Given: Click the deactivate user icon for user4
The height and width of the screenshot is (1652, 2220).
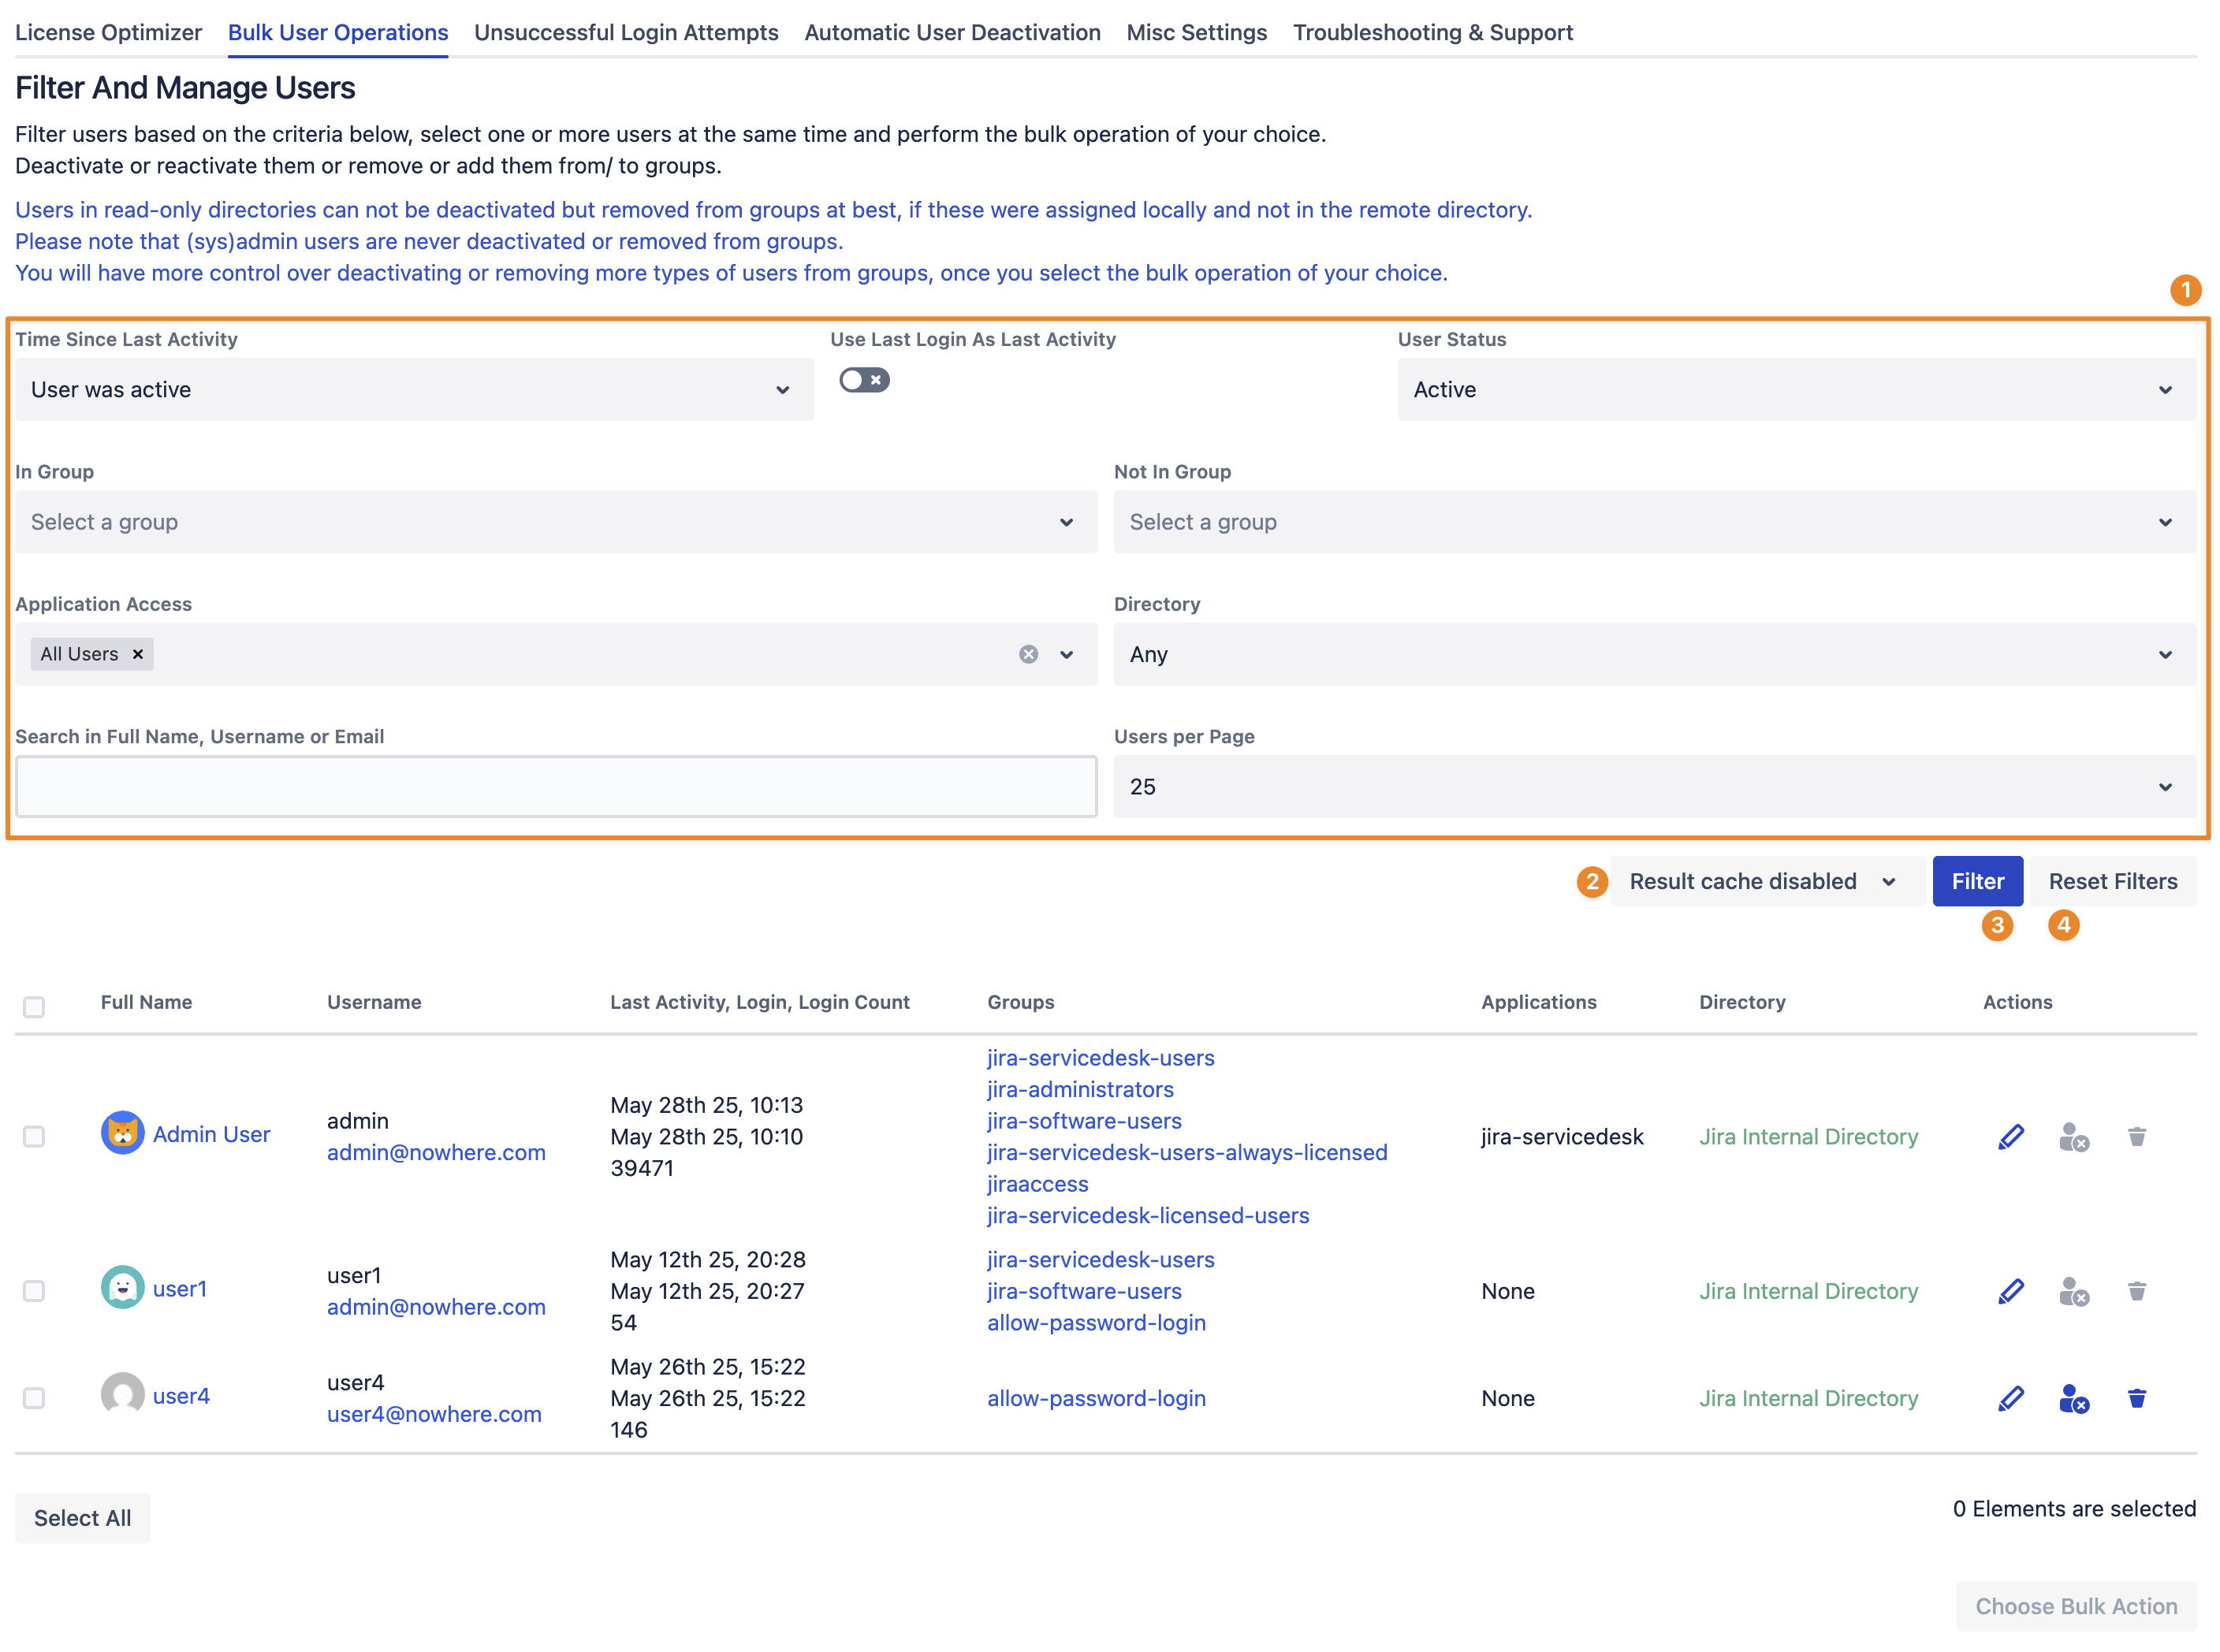Looking at the screenshot, I should tap(2073, 1398).
